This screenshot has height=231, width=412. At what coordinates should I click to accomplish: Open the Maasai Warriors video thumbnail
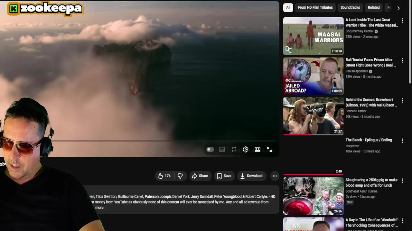click(313, 36)
